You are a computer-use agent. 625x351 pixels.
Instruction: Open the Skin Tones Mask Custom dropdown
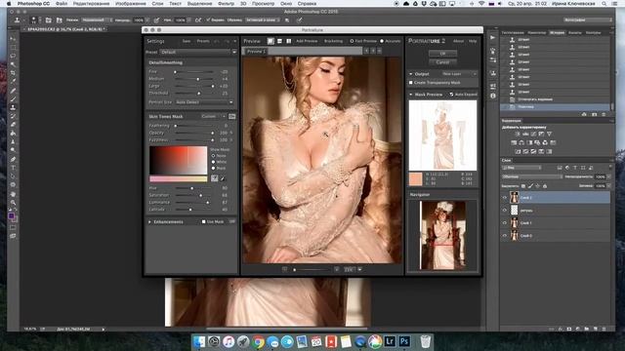pos(213,116)
